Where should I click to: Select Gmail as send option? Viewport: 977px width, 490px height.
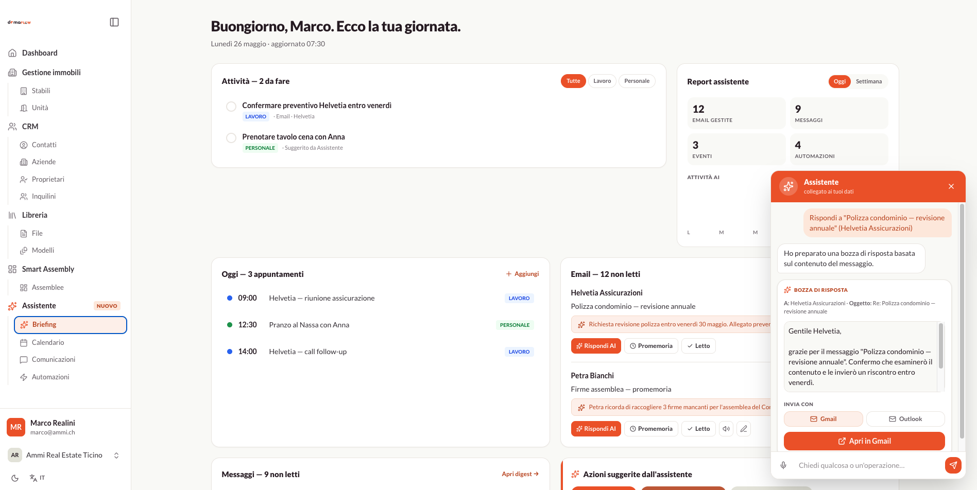823,419
